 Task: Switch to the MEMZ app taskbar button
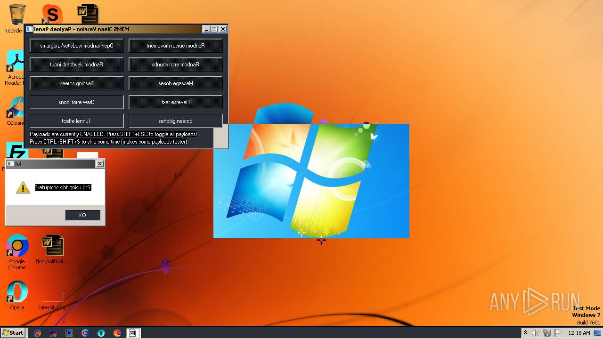(x=133, y=333)
